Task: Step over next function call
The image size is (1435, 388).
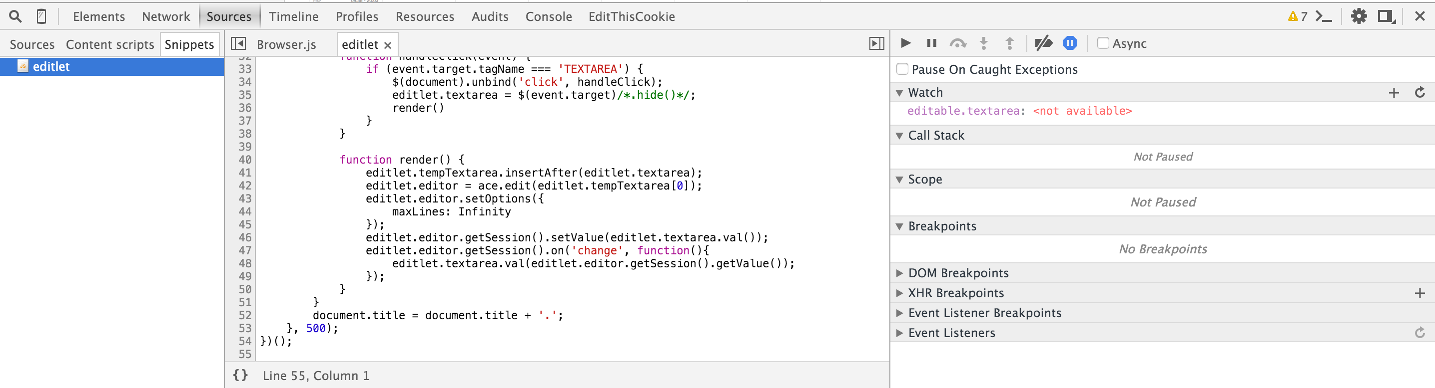Action: pyautogui.click(x=958, y=43)
